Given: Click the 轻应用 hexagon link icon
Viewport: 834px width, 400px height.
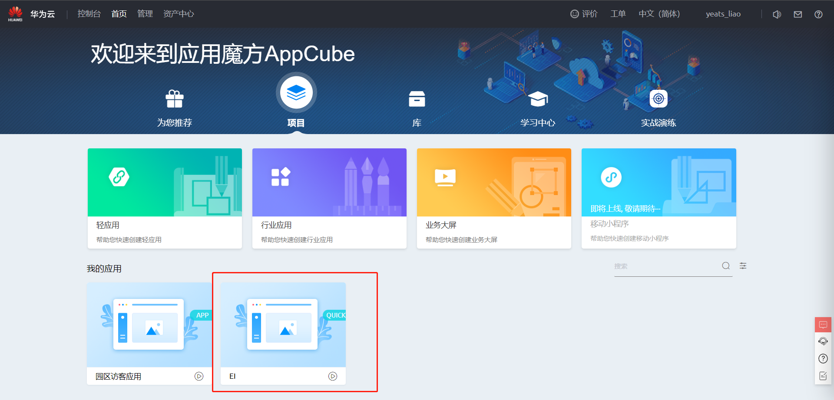Looking at the screenshot, I should click(119, 177).
